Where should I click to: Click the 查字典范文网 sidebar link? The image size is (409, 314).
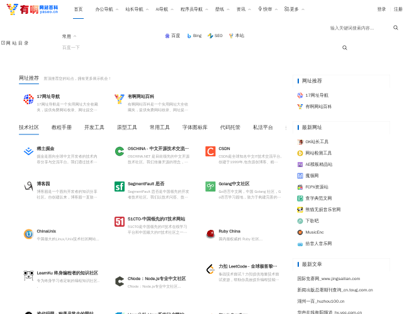318,198
